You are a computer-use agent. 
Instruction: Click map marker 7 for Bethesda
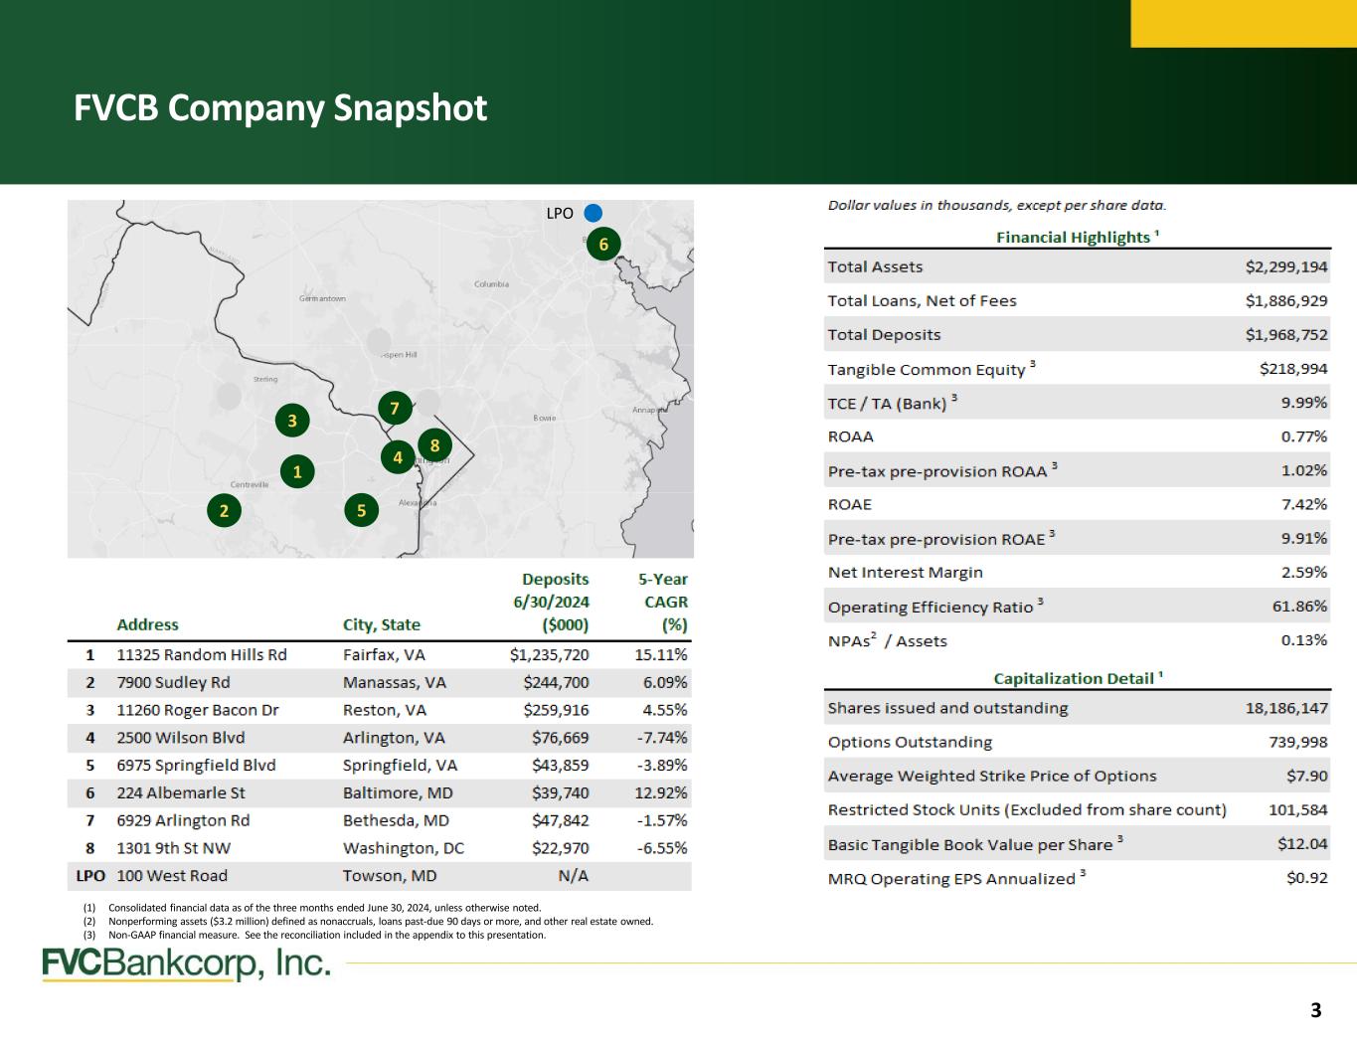(395, 408)
